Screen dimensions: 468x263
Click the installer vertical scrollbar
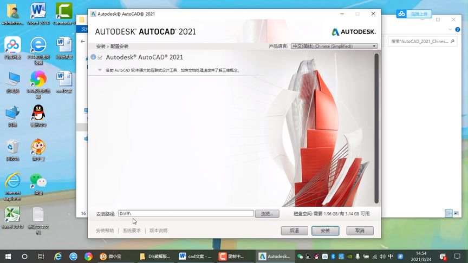[376, 128]
